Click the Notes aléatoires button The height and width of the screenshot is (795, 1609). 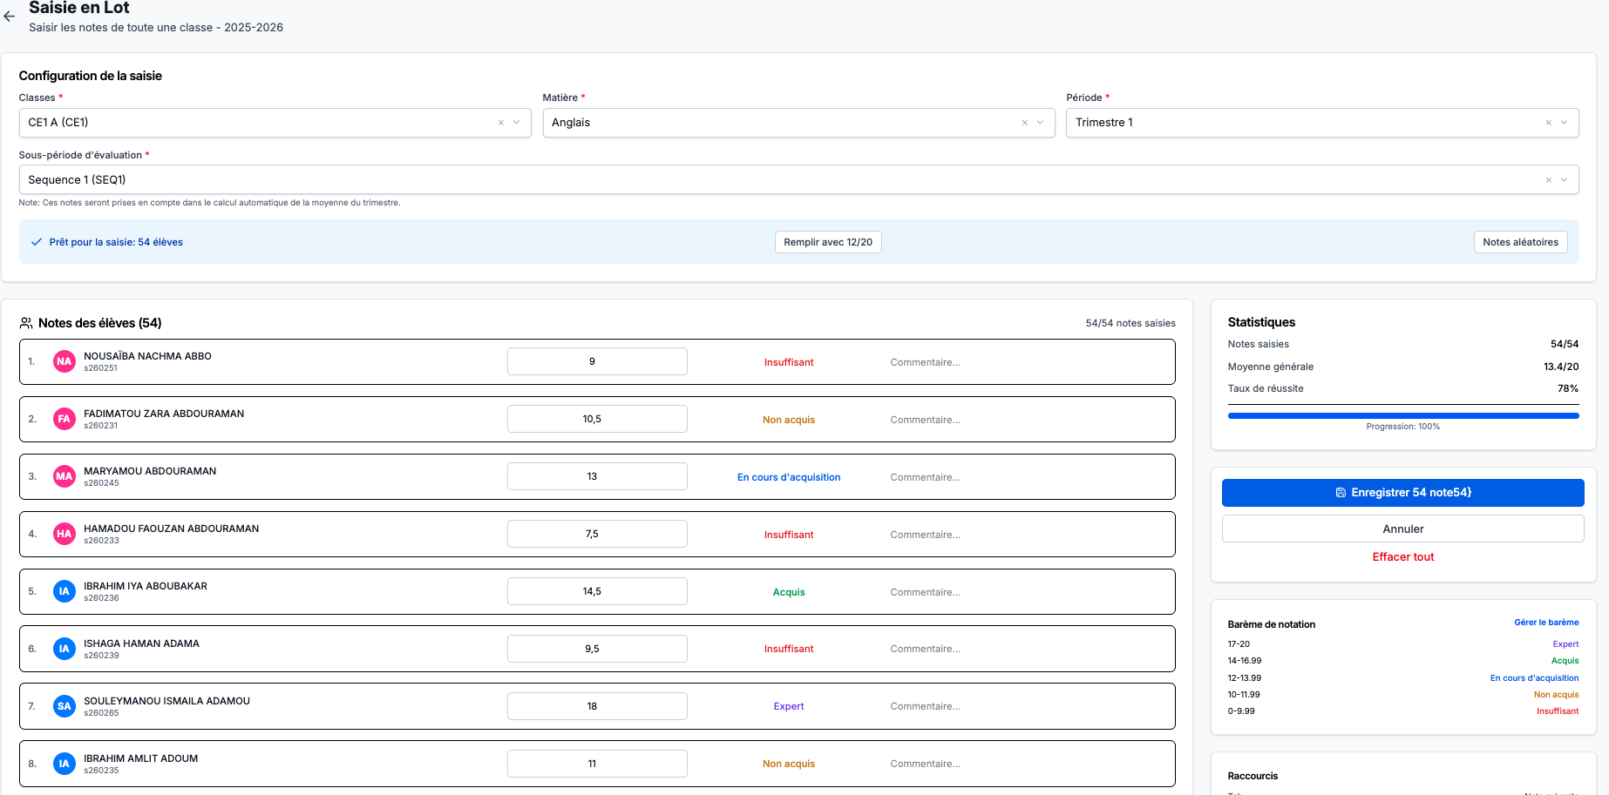1520,242
